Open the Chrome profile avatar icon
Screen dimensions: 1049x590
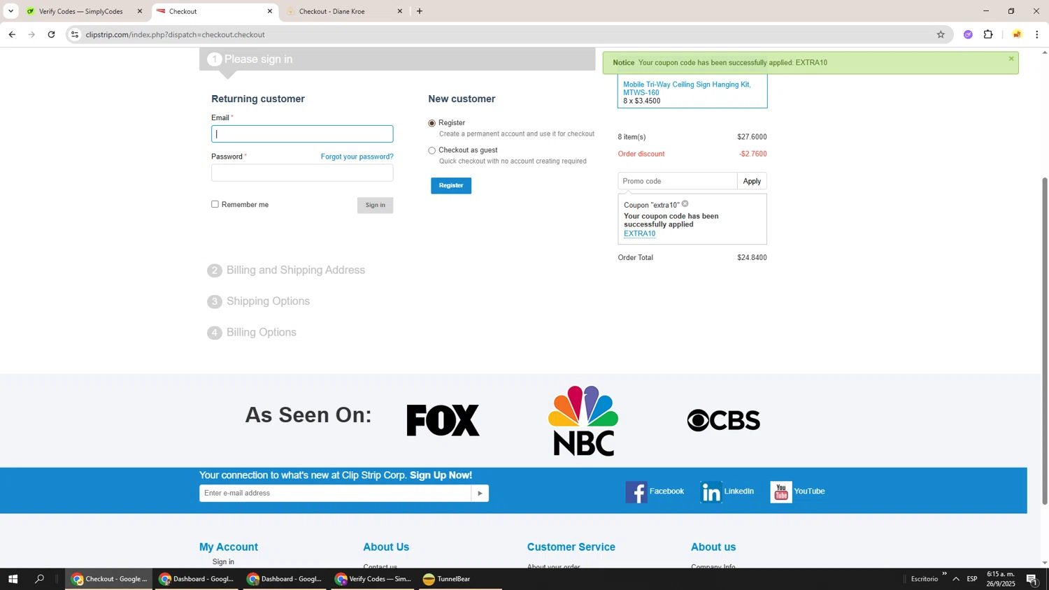(1017, 34)
